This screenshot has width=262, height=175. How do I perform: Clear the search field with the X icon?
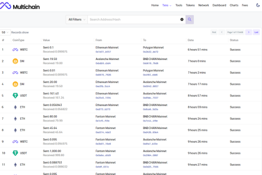pyautogui.click(x=182, y=19)
